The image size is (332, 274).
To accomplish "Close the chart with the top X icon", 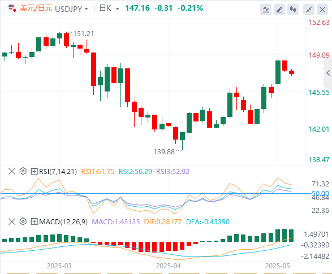I will (x=322, y=10).
